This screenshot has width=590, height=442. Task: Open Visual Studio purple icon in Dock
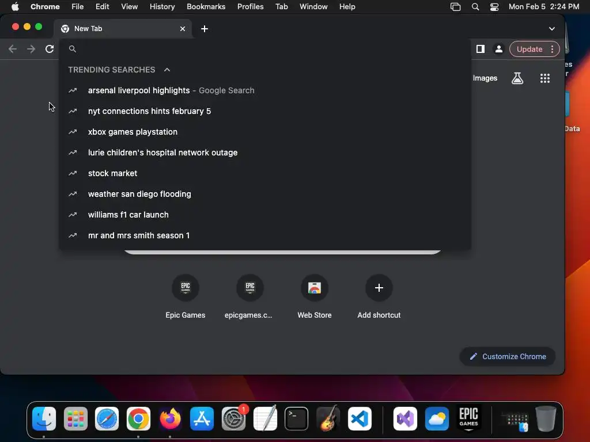(x=405, y=419)
